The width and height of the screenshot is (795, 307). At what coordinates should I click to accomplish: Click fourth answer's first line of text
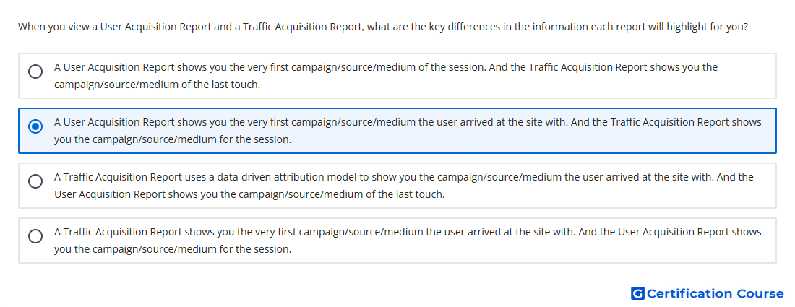click(408, 232)
